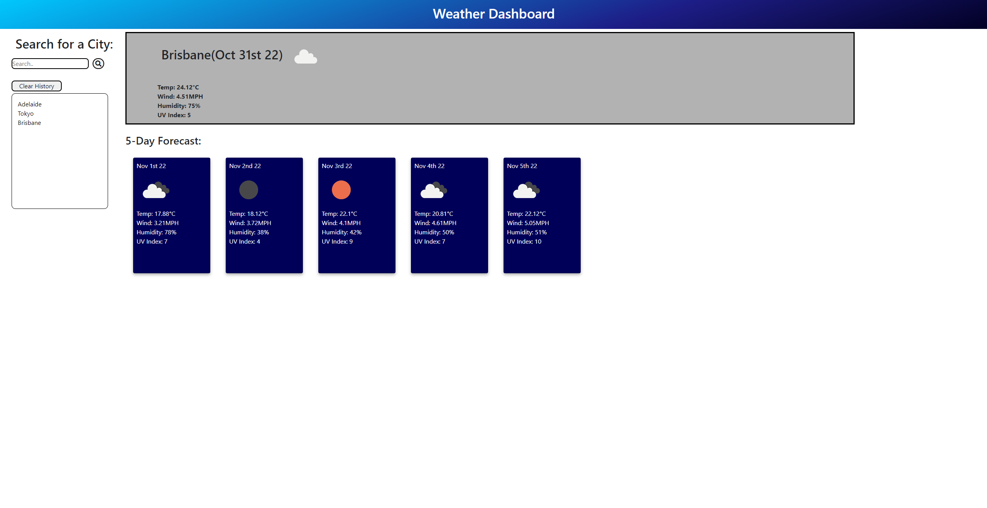This screenshot has width=987, height=508.
Task: Click the search input field
Action: coord(50,64)
